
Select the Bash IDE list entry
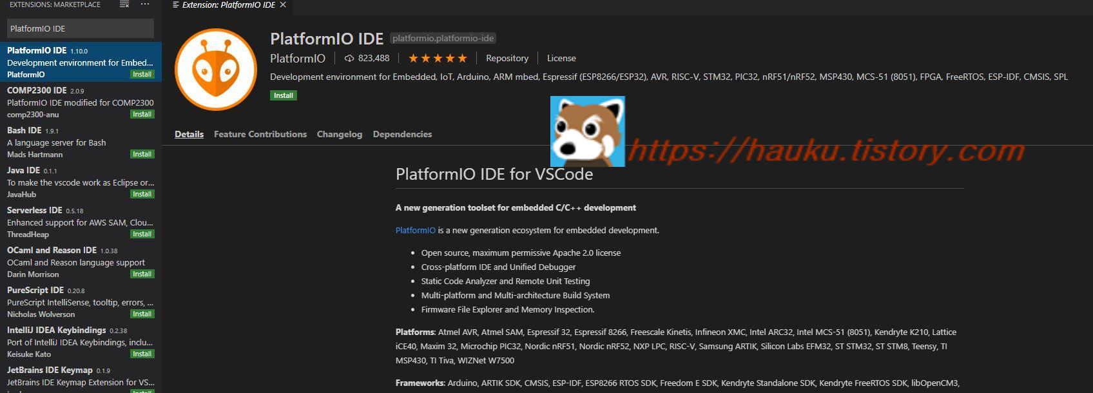81,142
